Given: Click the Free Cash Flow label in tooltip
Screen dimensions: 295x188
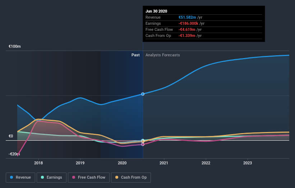Looking at the screenshot, I should pyautogui.click(x=159, y=29).
